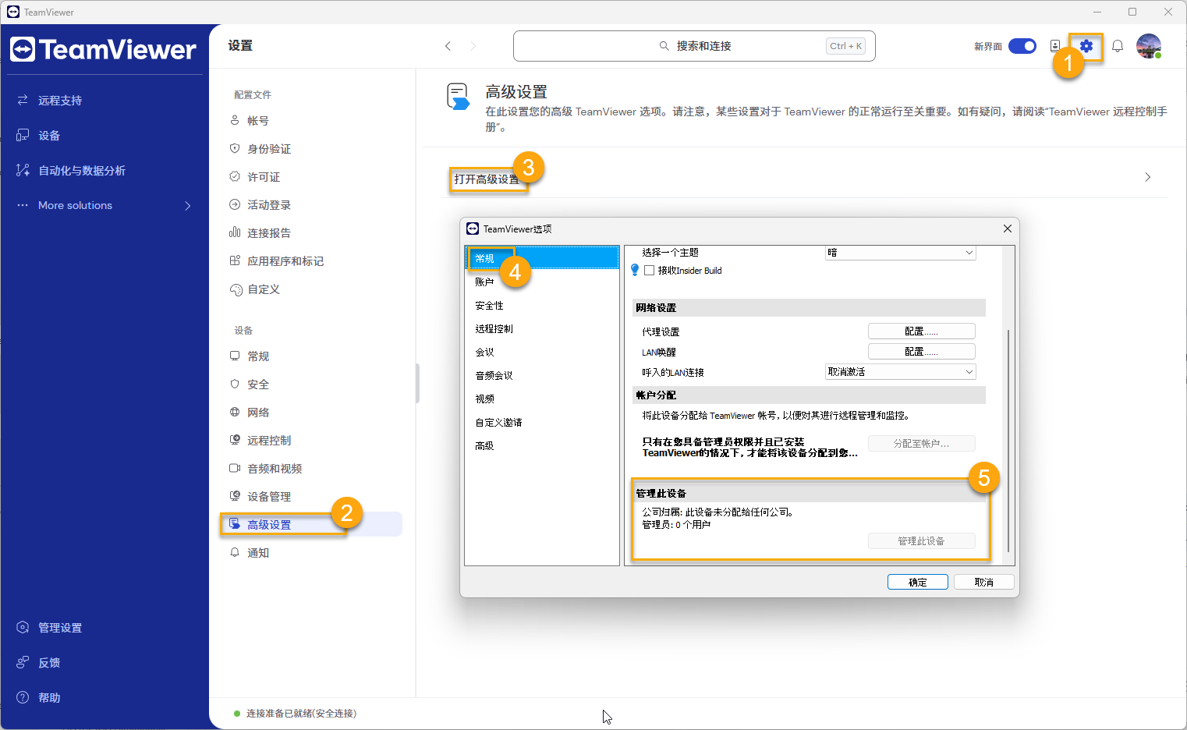Click 配置 button for LAN唤醒
The height and width of the screenshot is (730, 1187).
click(922, 352)
